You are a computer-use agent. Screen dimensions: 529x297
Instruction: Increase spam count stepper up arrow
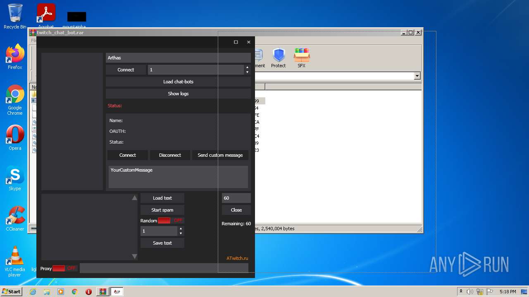click(x=181, y=229)
